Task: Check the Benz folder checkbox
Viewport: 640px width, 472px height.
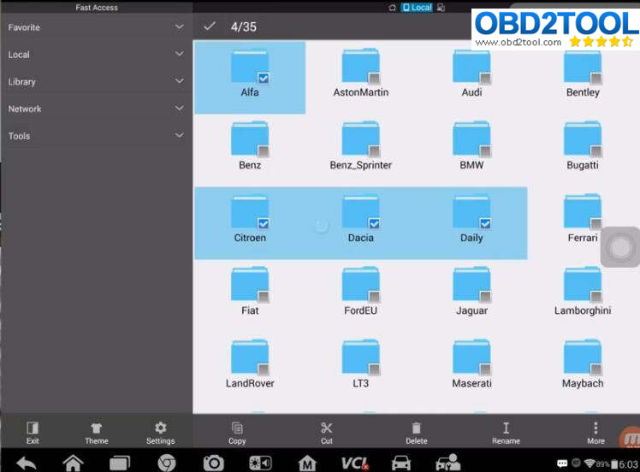Action: click(264, 151)
